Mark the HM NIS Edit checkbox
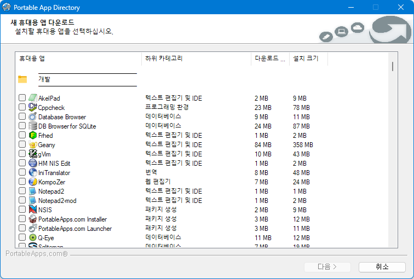The height and width of the screenshot is (279, 414). 22,163
